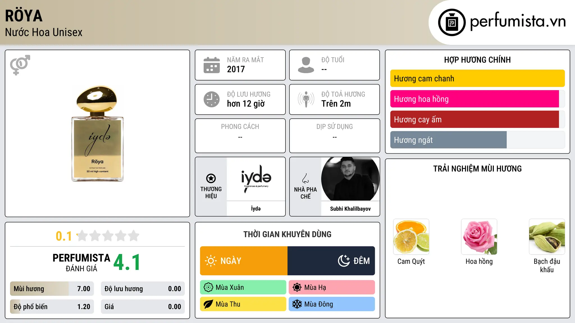Click the leaf icon for Mùa Thu
Image resolution: width=575 pixels, height=323 pixels.
pyautogui.click(x=208, y=304)
